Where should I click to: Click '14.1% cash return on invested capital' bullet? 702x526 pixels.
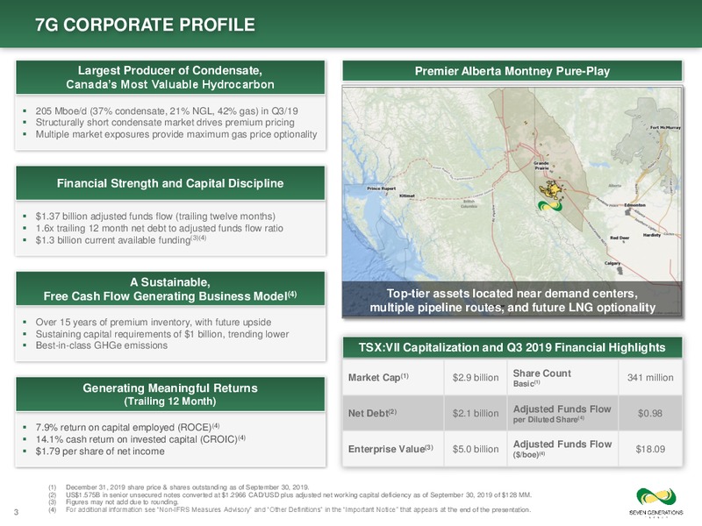[x=140, y=439]
